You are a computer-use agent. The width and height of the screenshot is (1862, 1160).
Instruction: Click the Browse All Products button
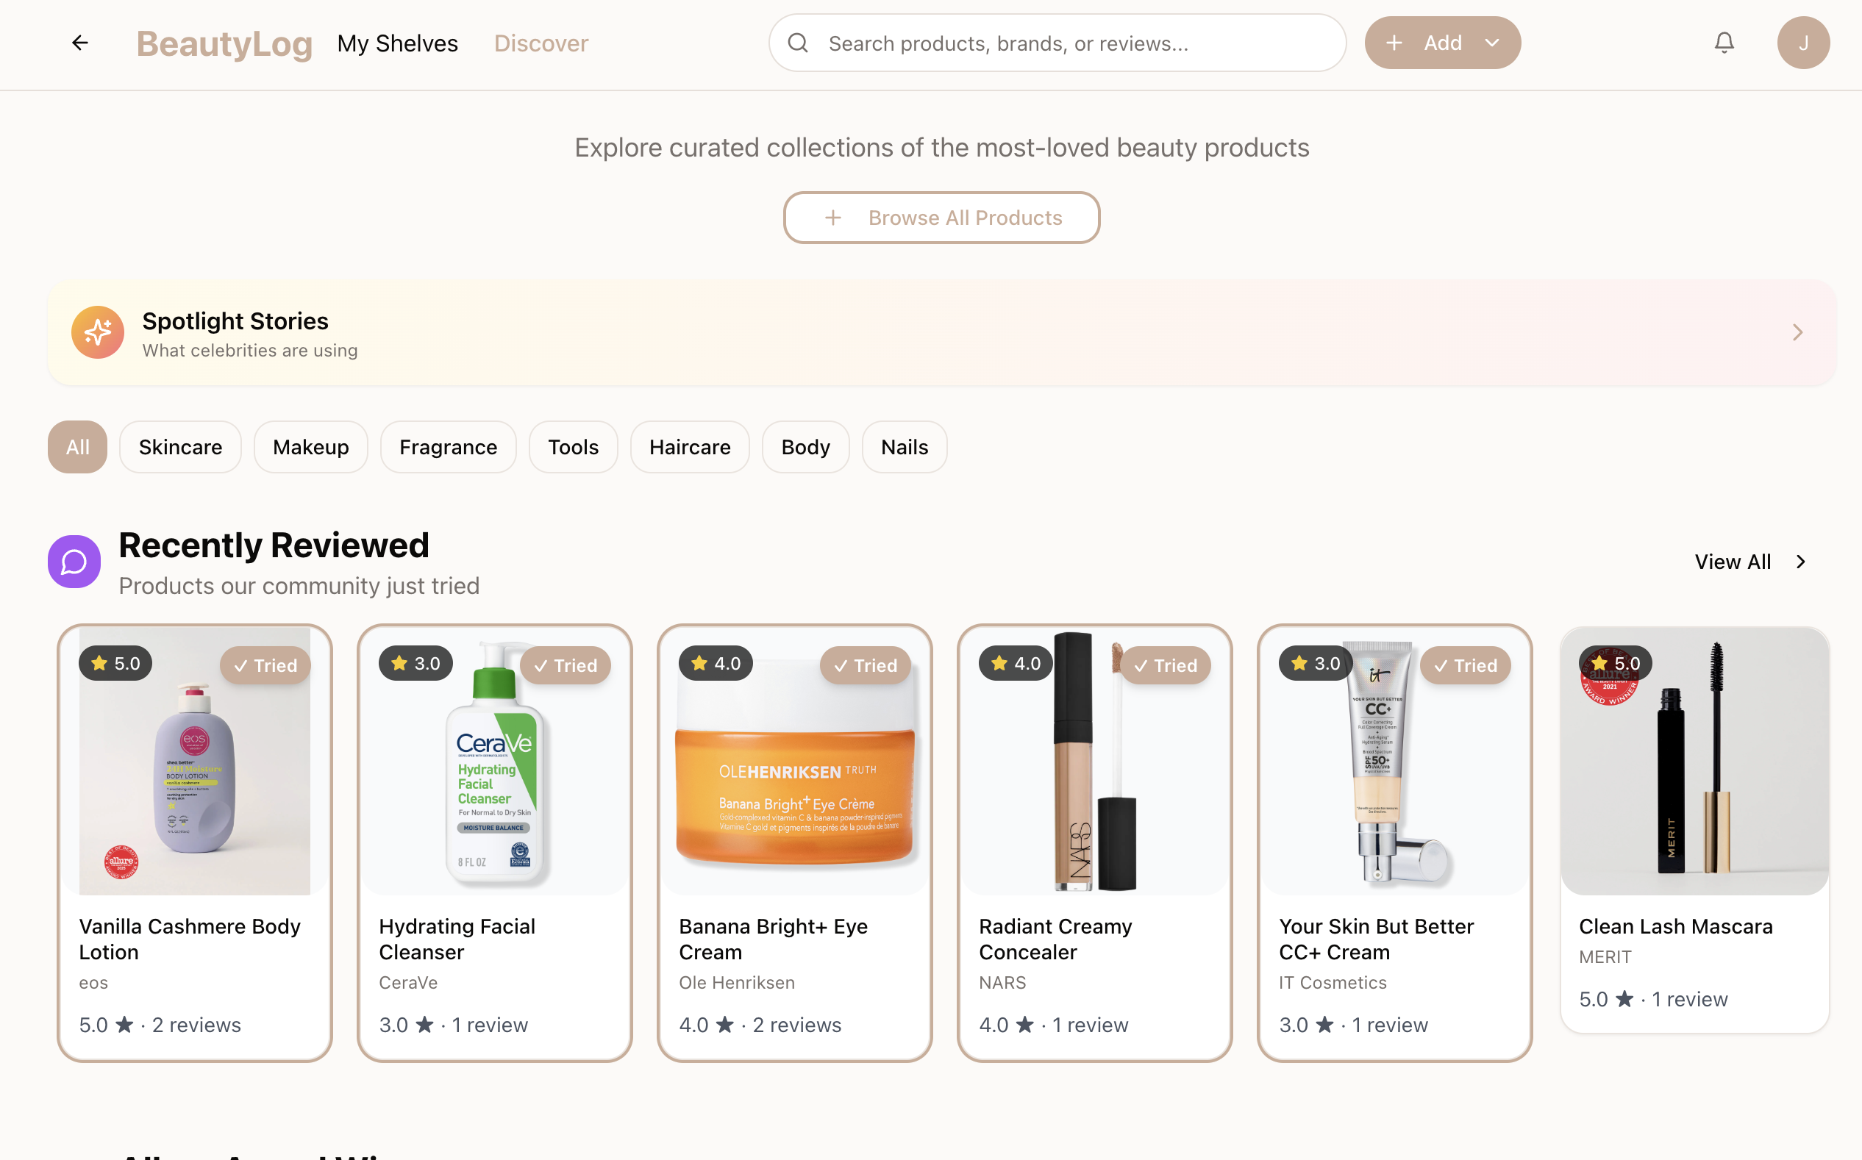pyautogui.click(x=941, y=217)
